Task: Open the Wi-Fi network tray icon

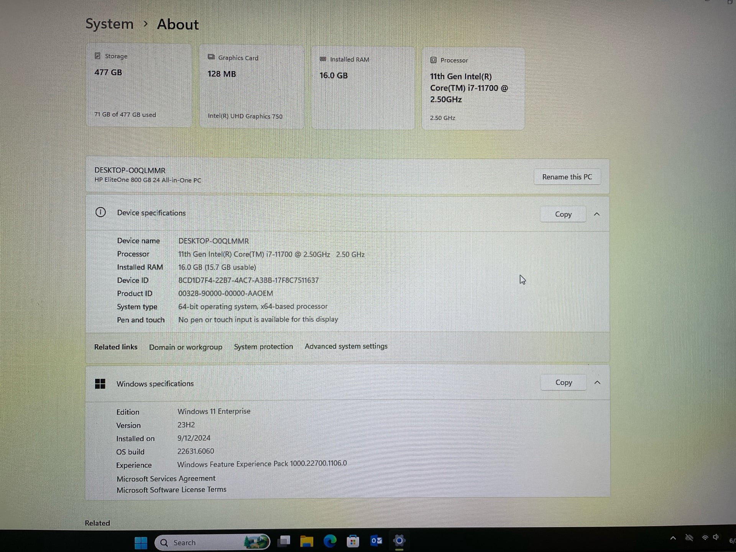Action: coord(705,538)
